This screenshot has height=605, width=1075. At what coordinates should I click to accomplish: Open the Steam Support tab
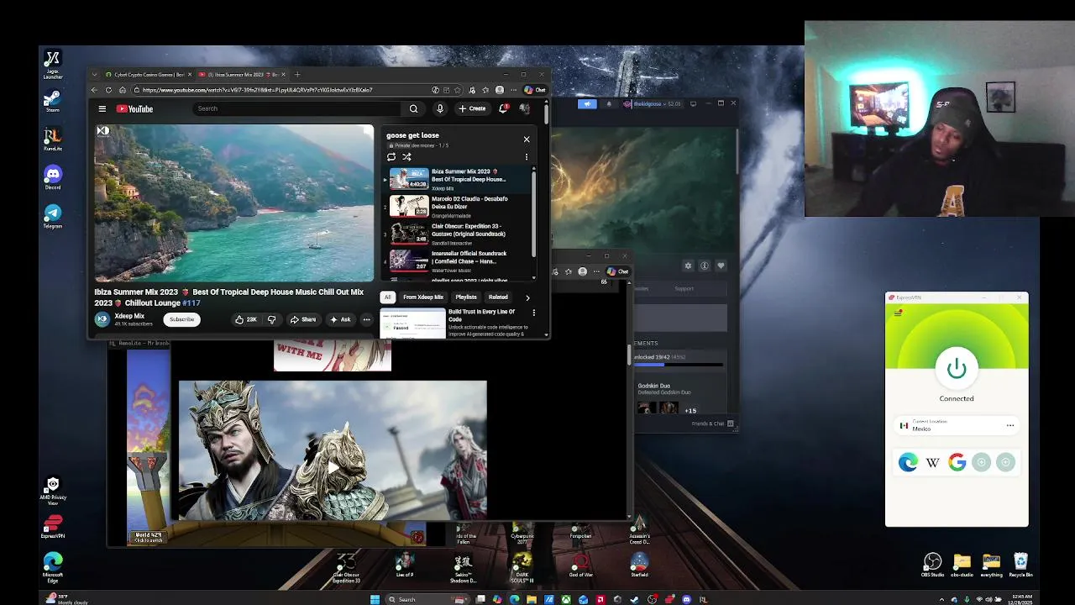pyautogui.click(x=684, y=289)
